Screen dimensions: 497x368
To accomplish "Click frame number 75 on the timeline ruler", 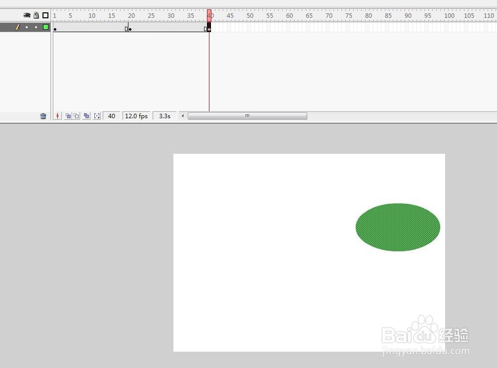I will click(x=349, y=15).
